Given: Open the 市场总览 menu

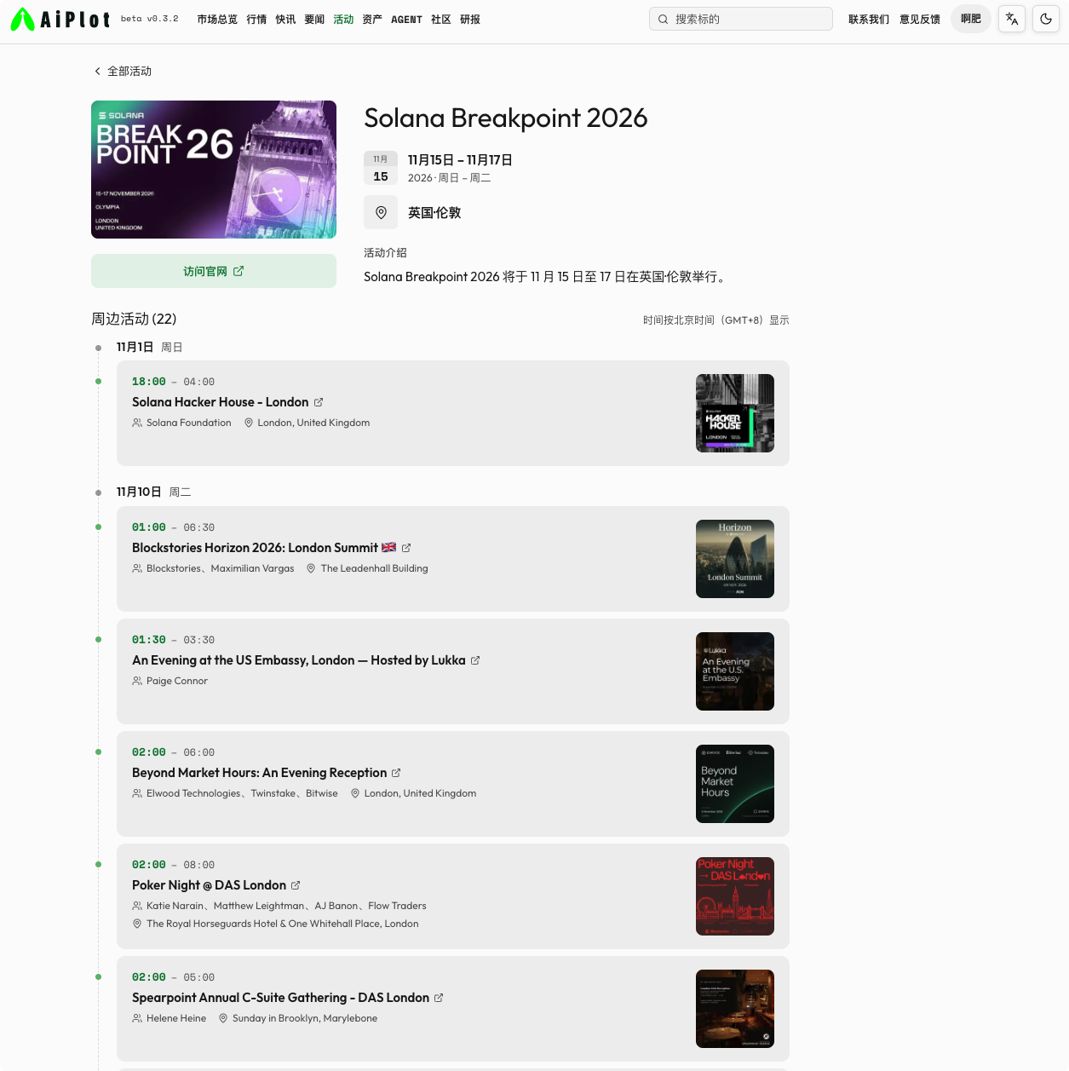Looking at the screenshot, I should [x=217, y=20].
